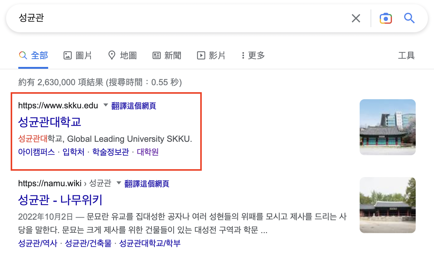Open the 工具 options
This screenshot has height=255, width=434.
coord(406,55)
